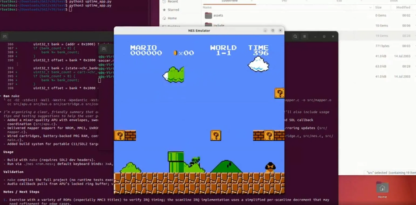416x205 pixels.
Task: Close the NES Emulator window
Action: (280, 30)
